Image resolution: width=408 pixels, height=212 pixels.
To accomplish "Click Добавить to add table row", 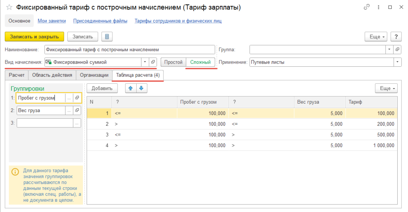I will pos(102,88).
